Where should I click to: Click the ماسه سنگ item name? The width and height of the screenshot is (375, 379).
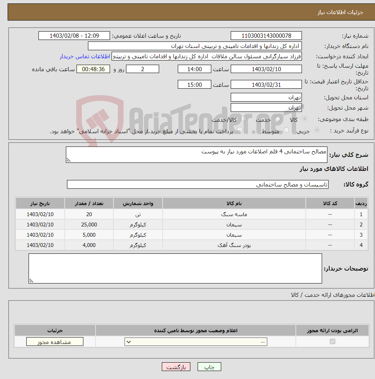[x=234, y=214]
